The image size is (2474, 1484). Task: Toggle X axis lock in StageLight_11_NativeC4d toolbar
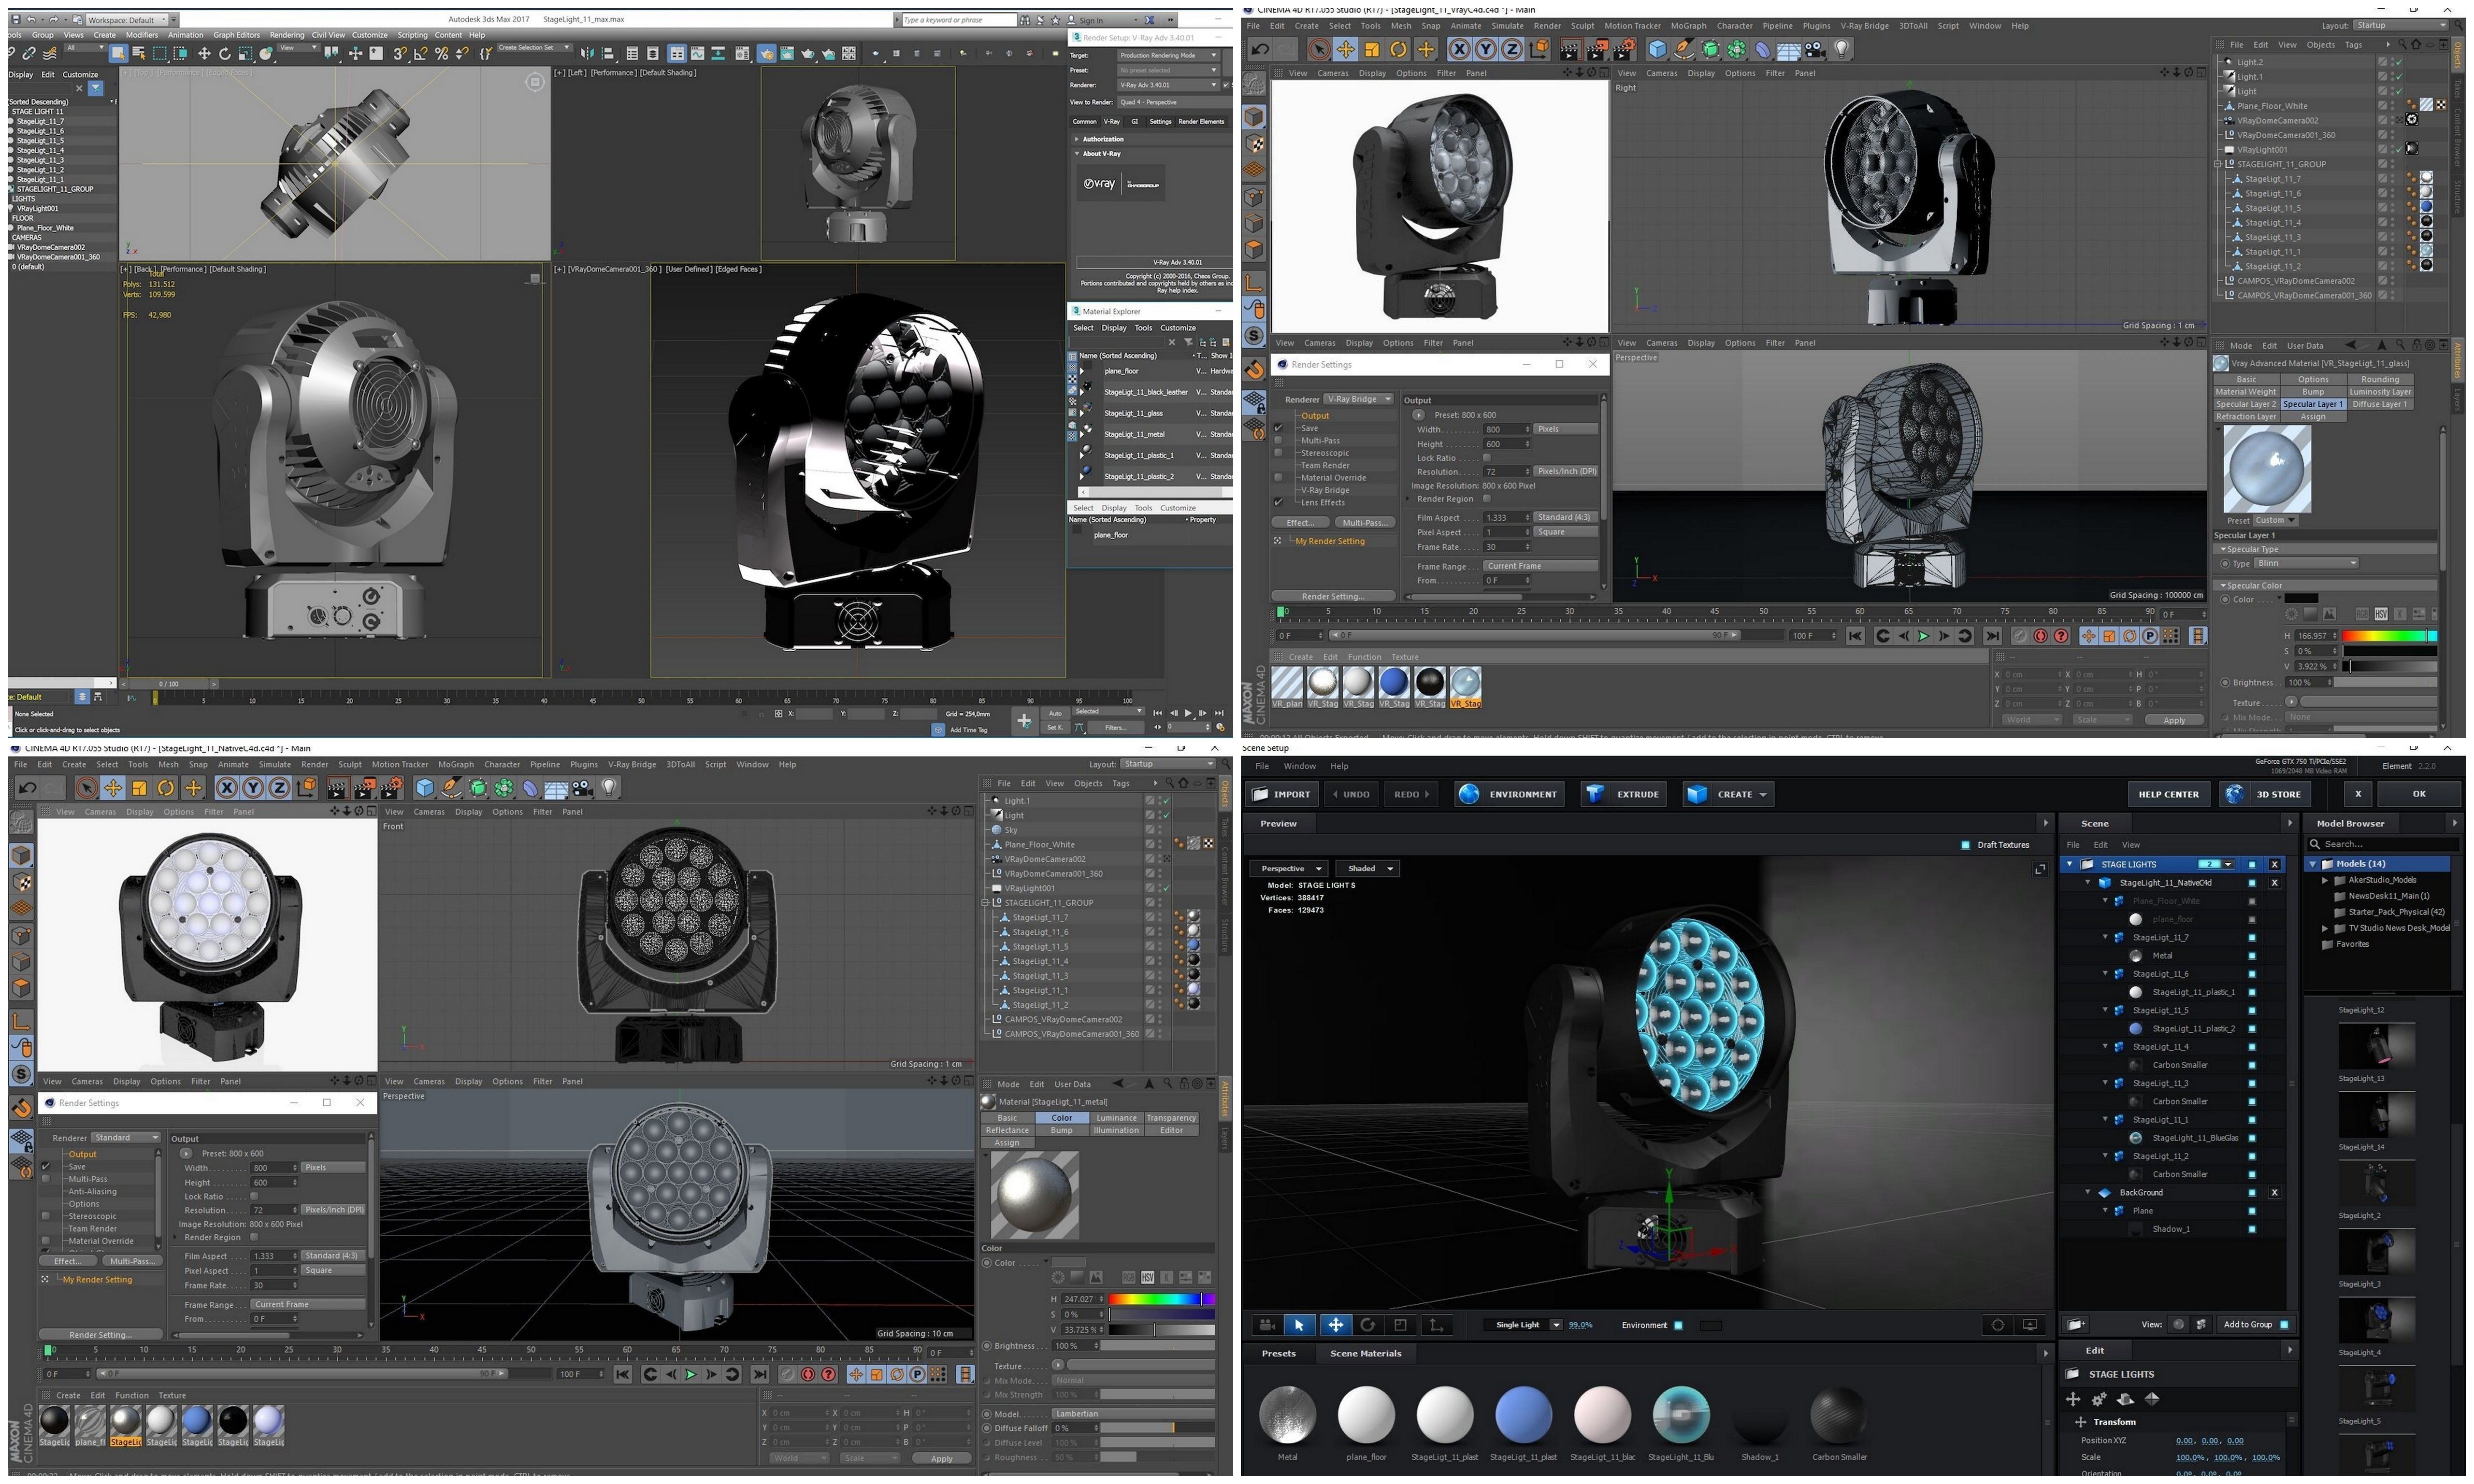227,788
